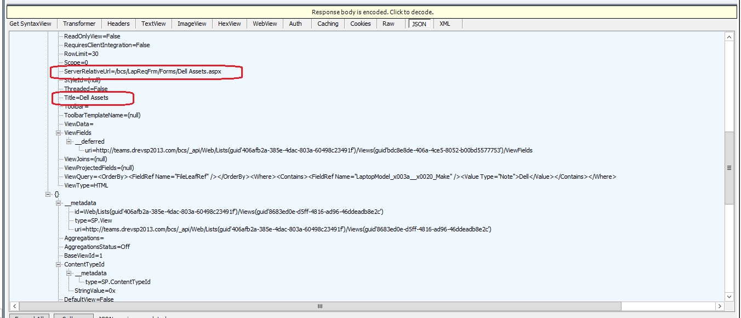
Task: Select the ViewType=HTML row
Action: 86,185
